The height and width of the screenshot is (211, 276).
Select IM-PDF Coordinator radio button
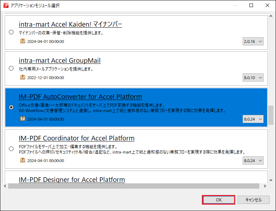[11, 149]
